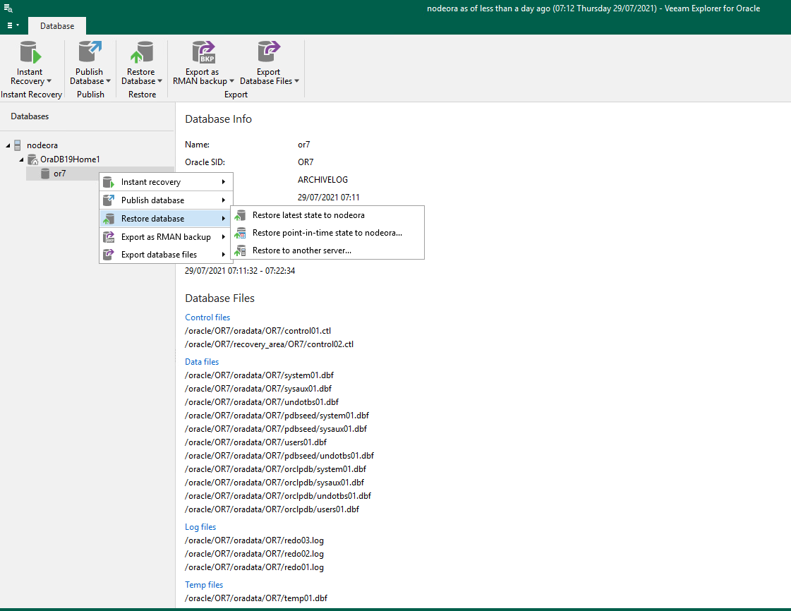This screenshot has width=791, height=611.
Task: Click the Data files link
Action: [x=202, y=361]
